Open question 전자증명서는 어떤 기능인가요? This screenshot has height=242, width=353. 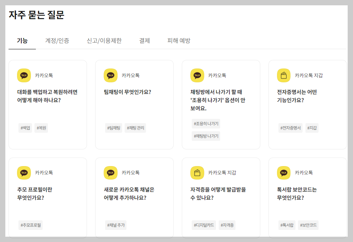(x=297, y=96)
